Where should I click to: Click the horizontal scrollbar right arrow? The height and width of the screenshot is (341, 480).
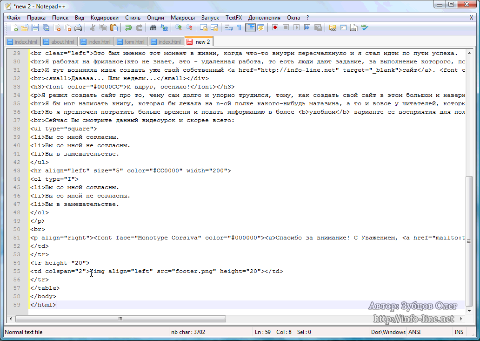point(461,319)
